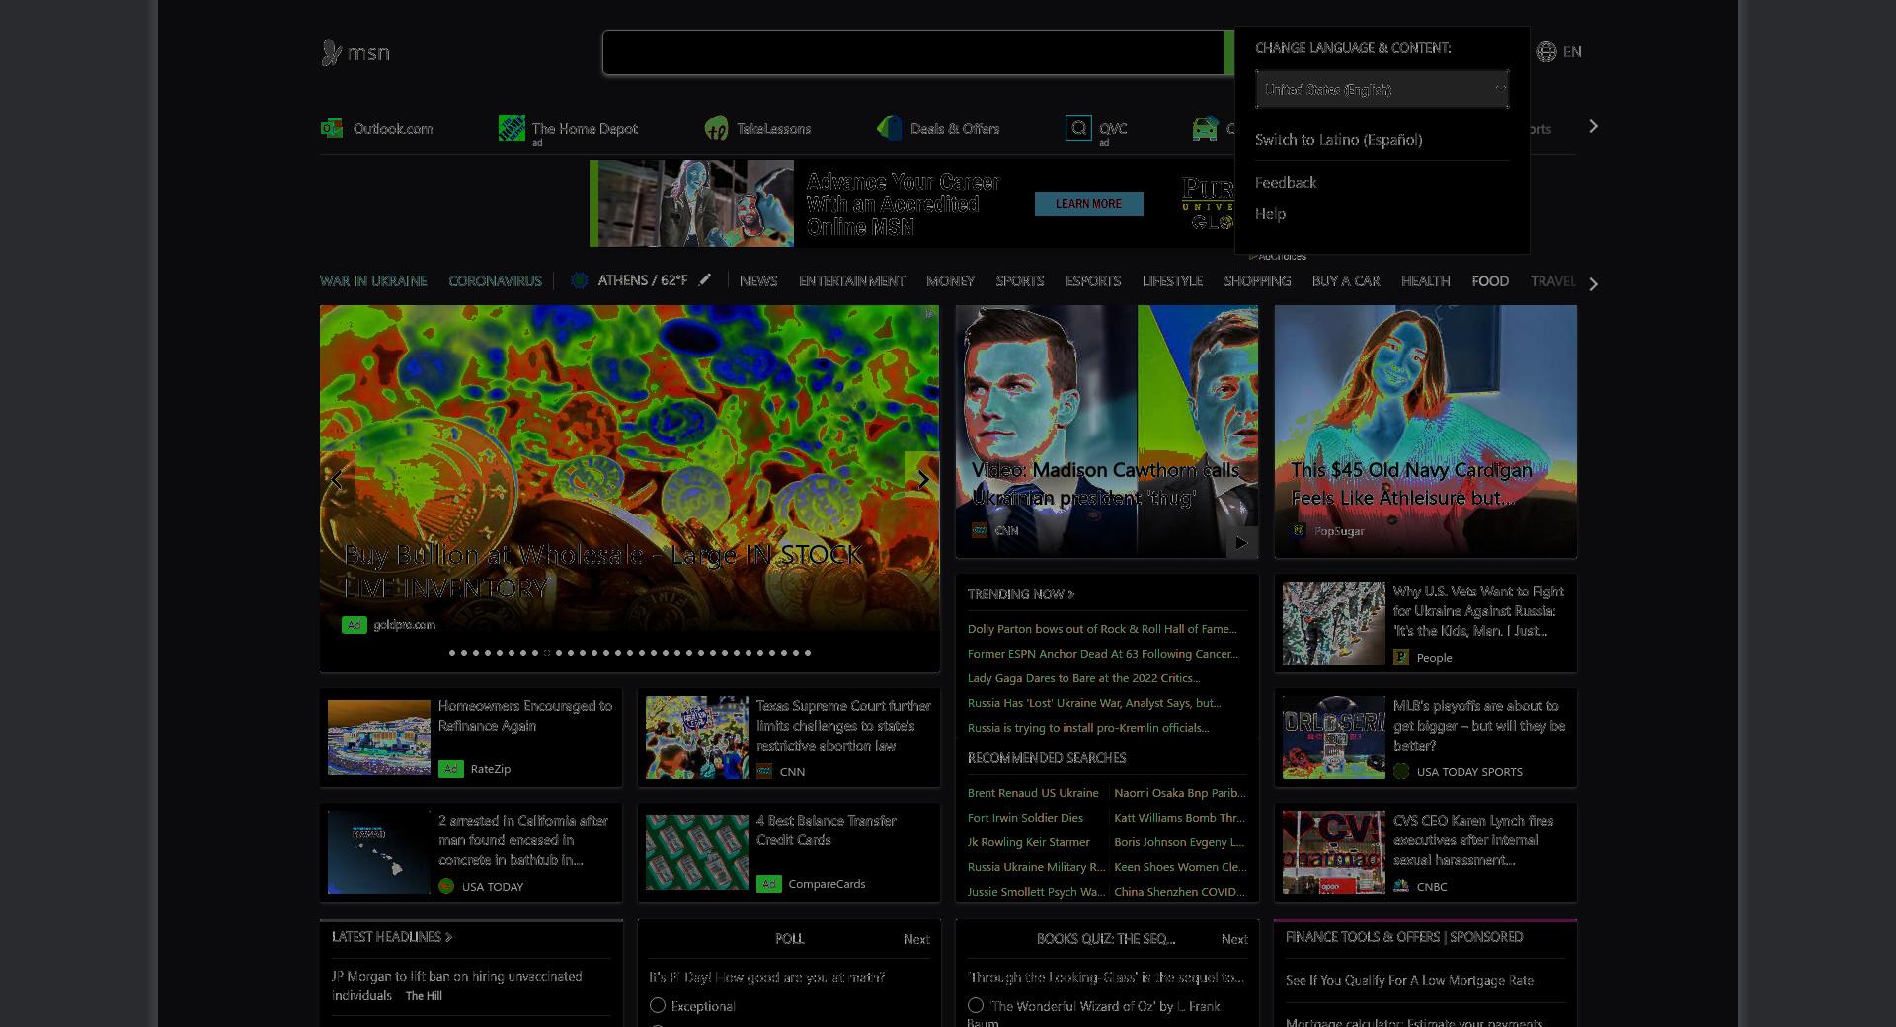The image size is (1896, 1027).
Task: Expand the Trending Now section
Action: [x=1020, y=593]
